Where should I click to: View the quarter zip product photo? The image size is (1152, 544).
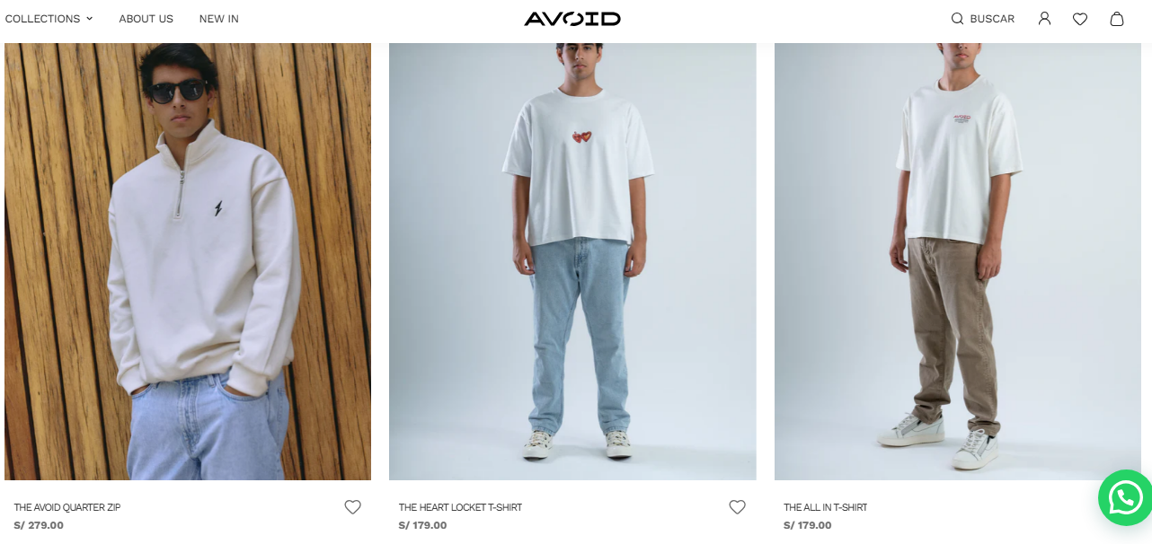tap(188, 261)
